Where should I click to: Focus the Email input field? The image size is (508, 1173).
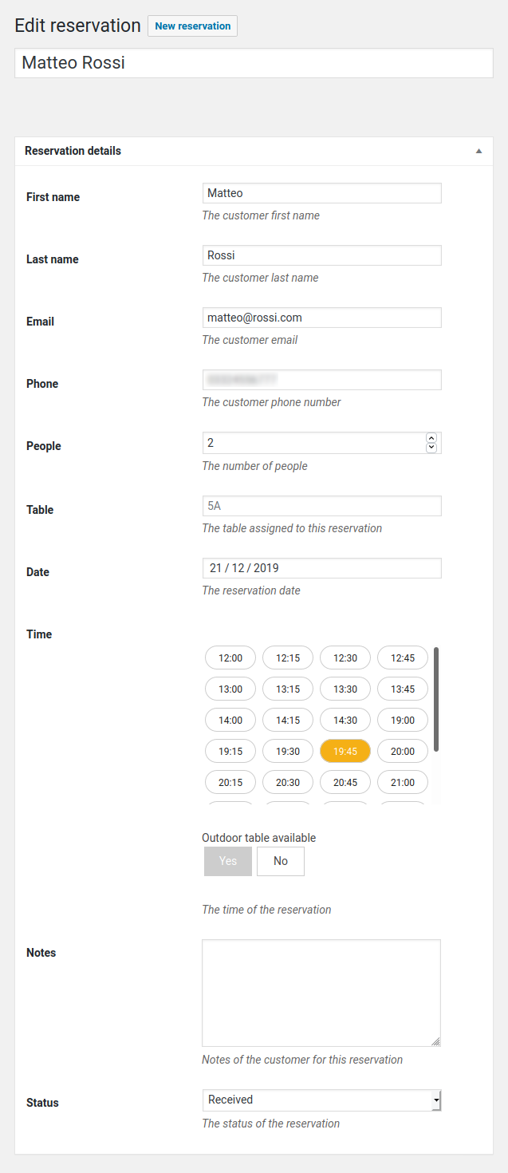(321, 318)
